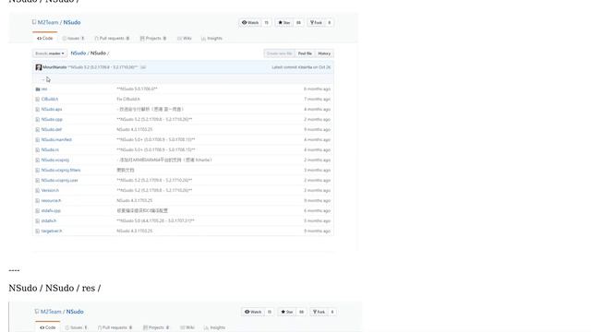Click the file icon beside resource.h

tap(38, 201)
